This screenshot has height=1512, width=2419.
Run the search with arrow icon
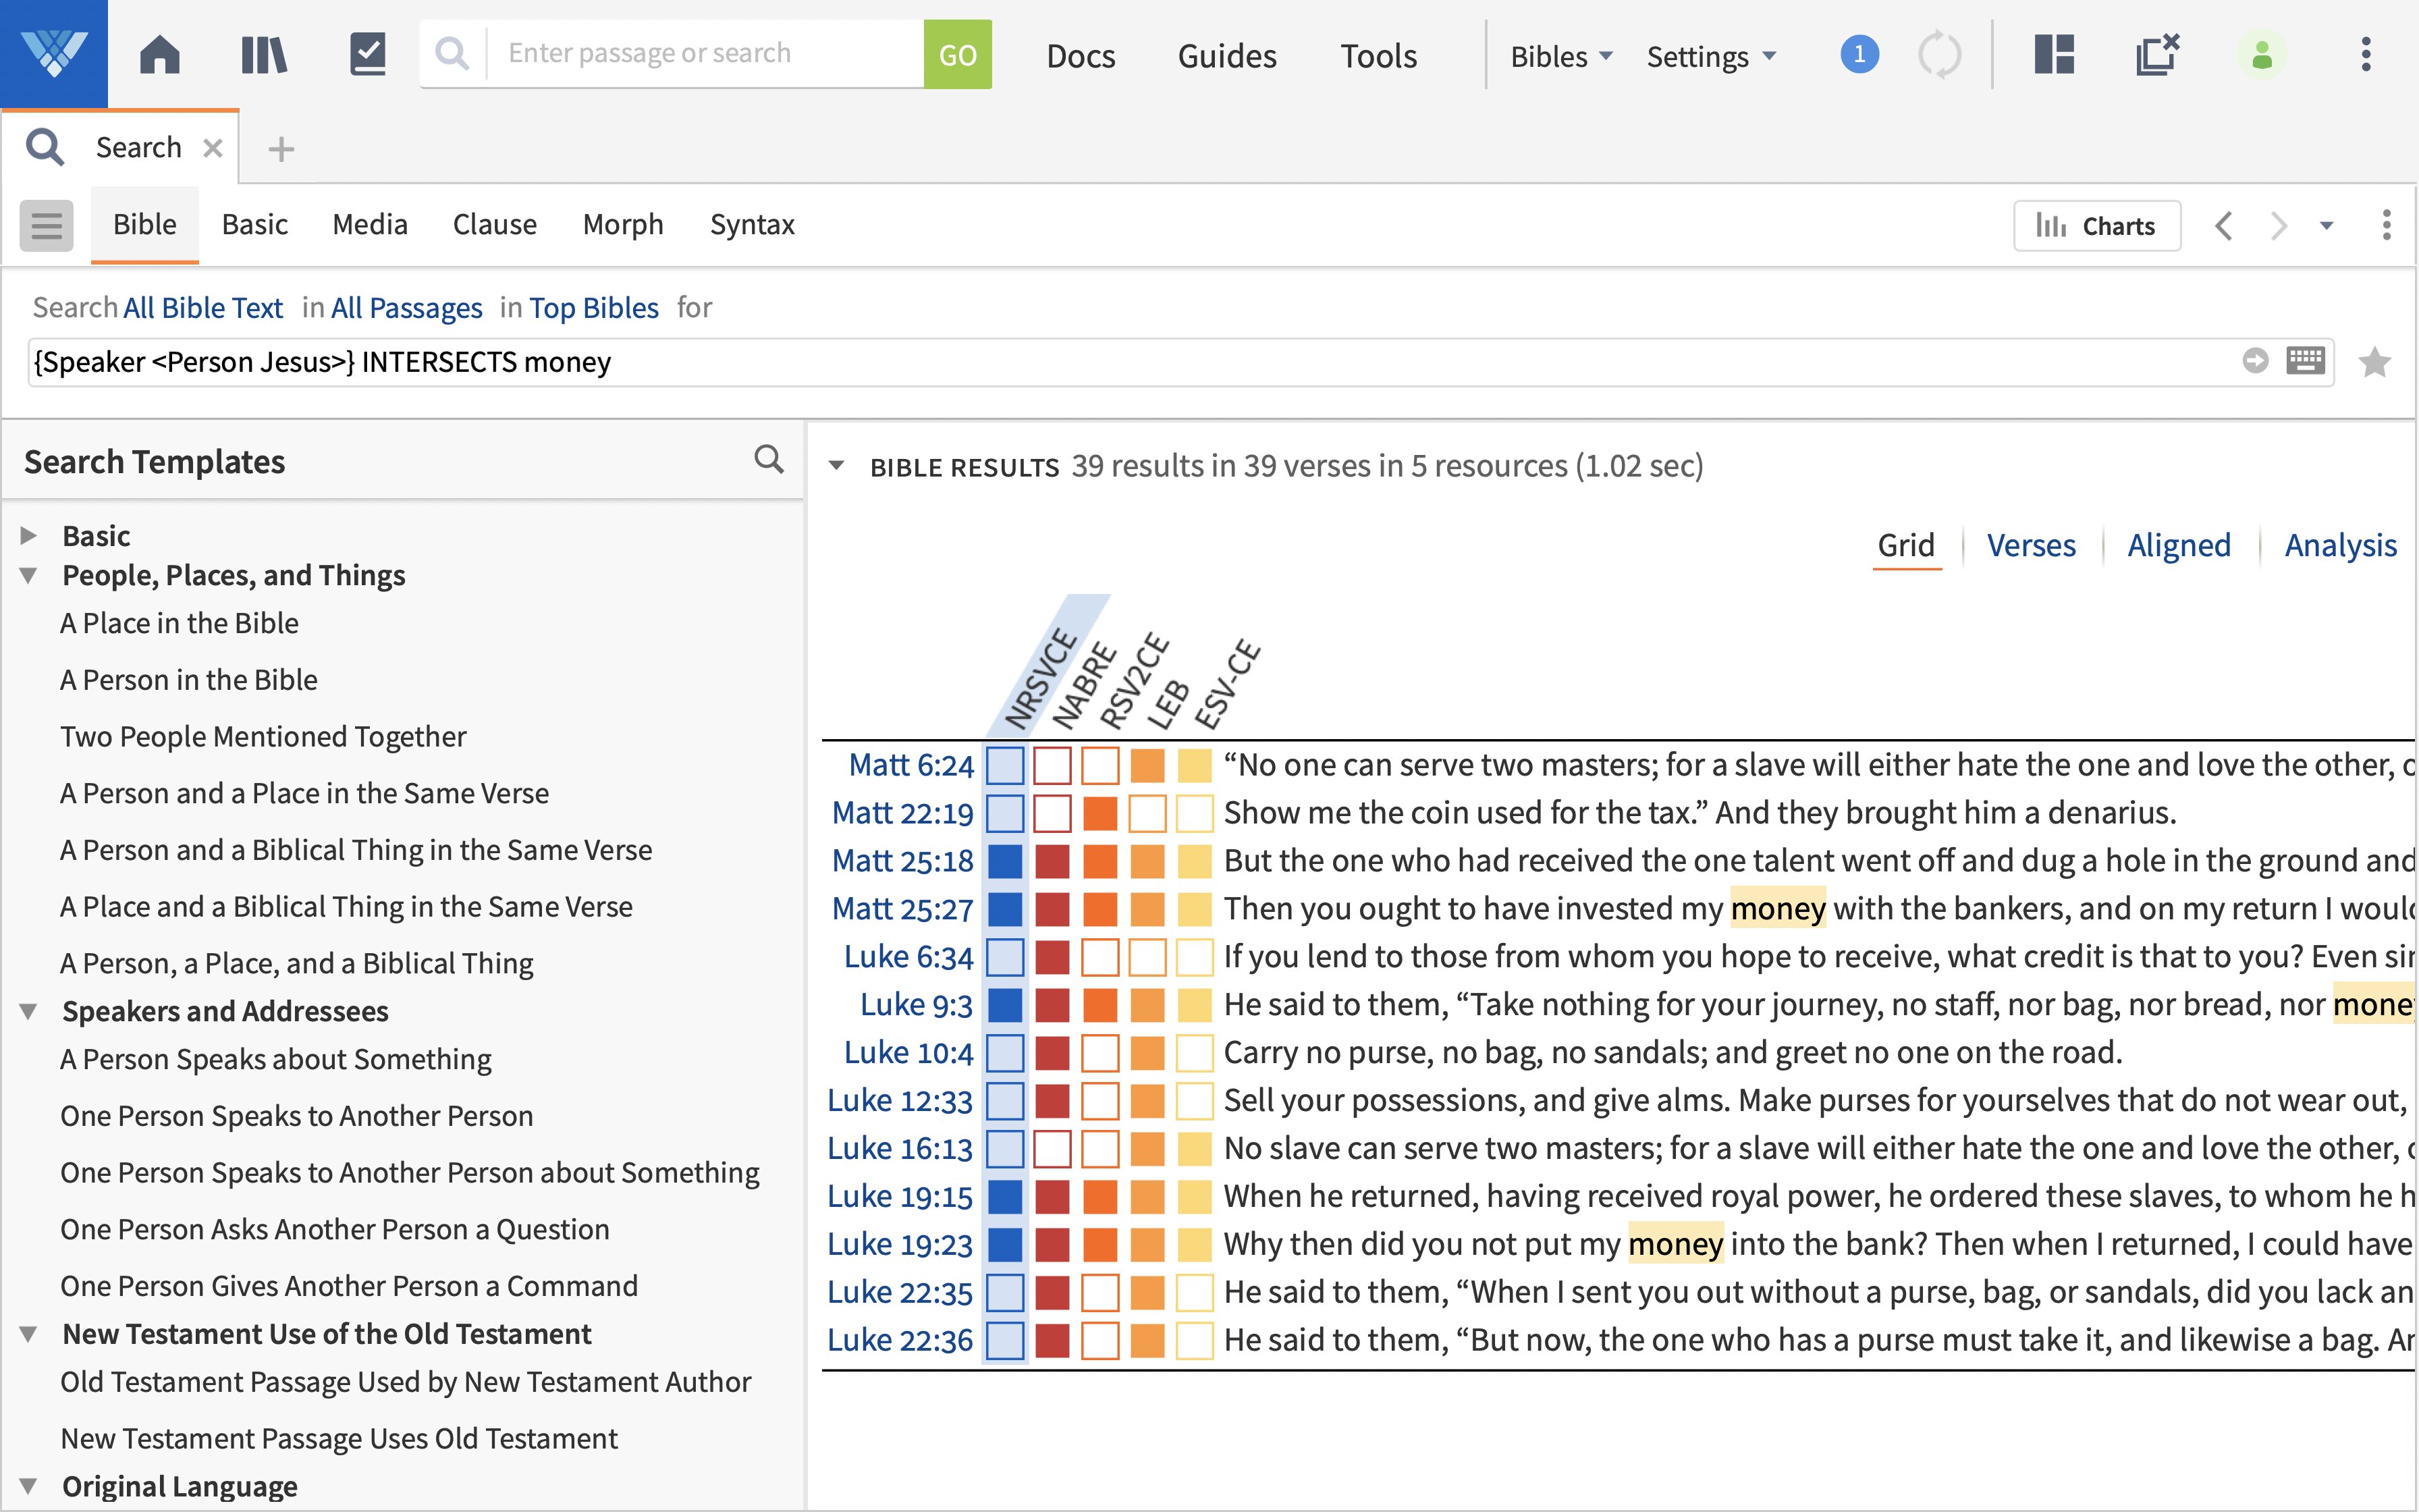click(x=2255, y=360)
